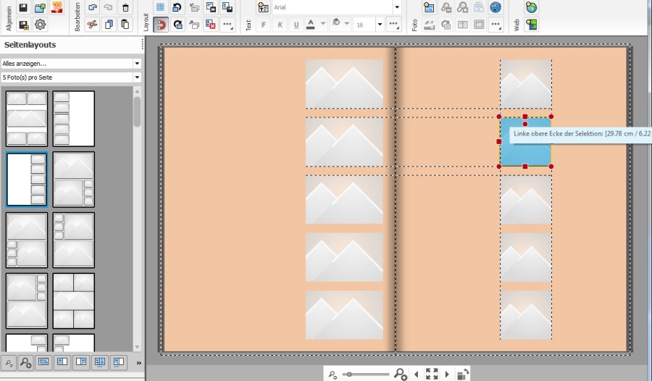
Task: Open the Arial font dropdown
Action: click(x=396, y=7)
